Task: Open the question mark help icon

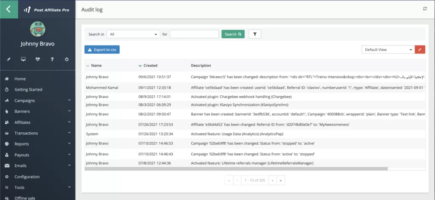Action: click(52, 59)
